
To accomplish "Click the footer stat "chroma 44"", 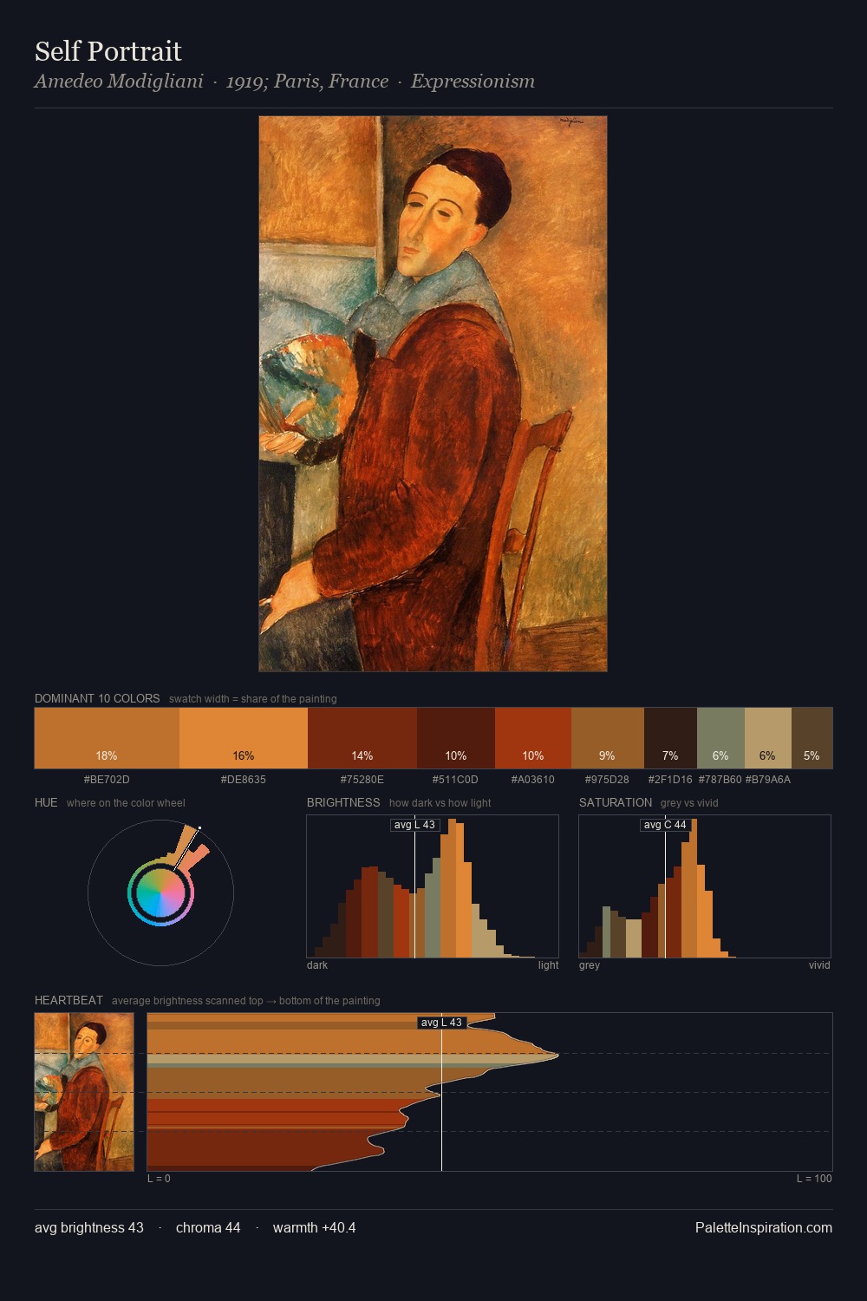I will tap(208, 1228).
